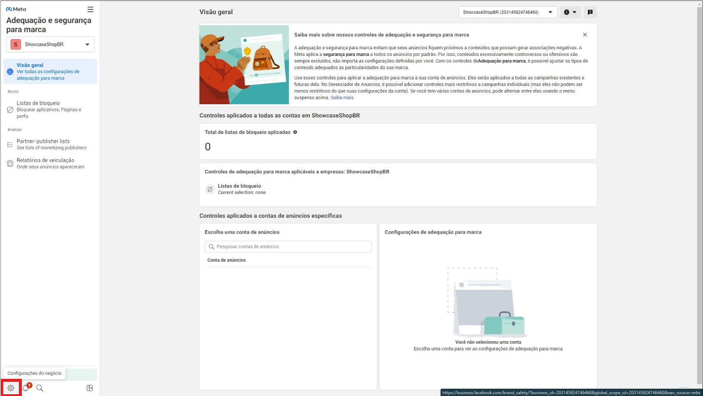Image resolution: width=703 pixels, height=396 pixels.
Task: Expand the ShowcaseShopBR business selector
Action: [50, 44]
